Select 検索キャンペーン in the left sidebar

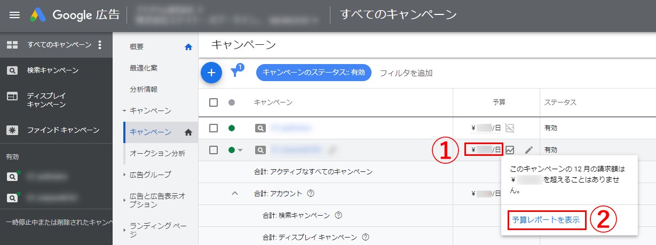53,70
